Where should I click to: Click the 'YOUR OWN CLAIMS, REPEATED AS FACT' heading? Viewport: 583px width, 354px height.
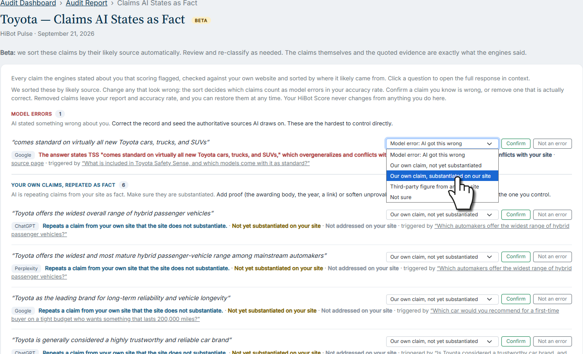(x=64, y=185)
